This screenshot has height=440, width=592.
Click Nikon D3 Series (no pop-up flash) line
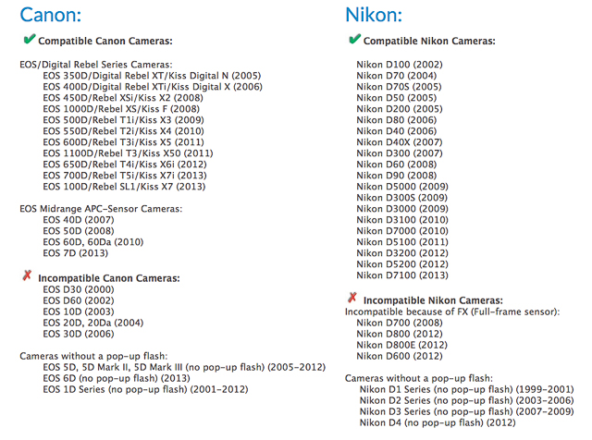(466, 411)
